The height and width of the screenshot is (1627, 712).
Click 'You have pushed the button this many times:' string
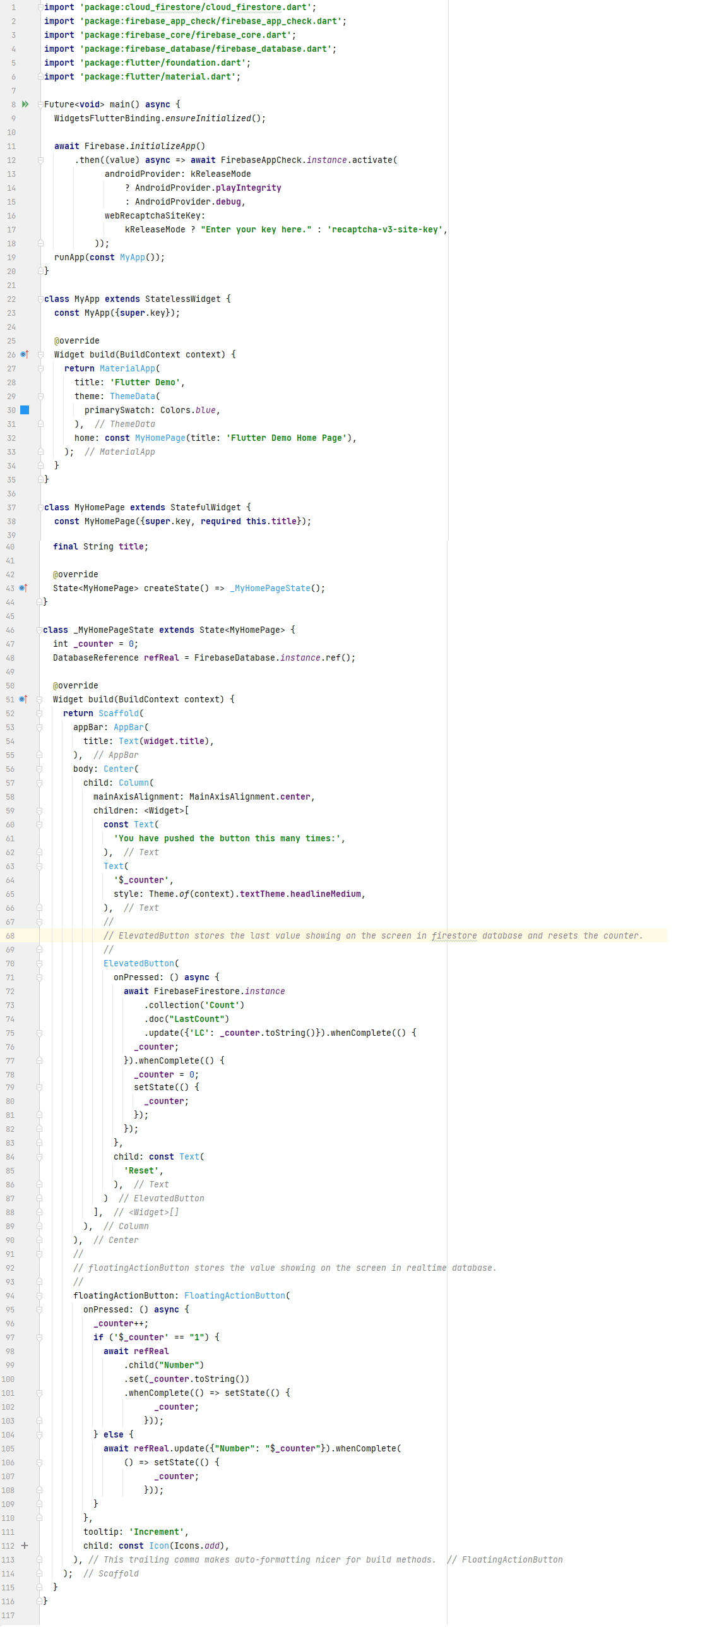[227, 838]
